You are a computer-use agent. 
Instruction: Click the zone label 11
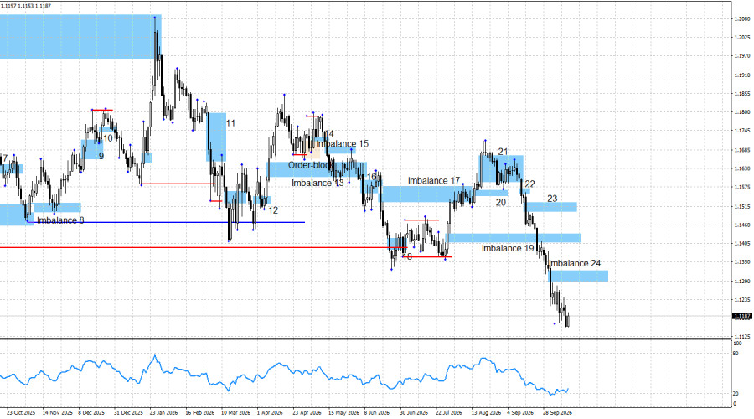point(231,124)
